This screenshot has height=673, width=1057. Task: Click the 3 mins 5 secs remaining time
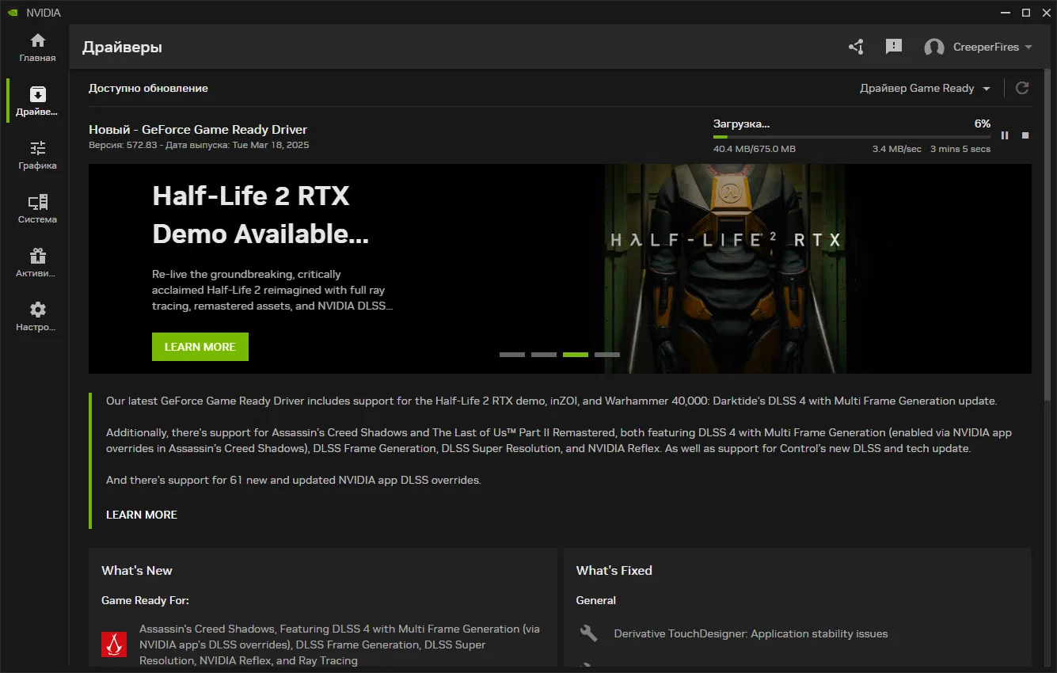click(x=960, y=149)
